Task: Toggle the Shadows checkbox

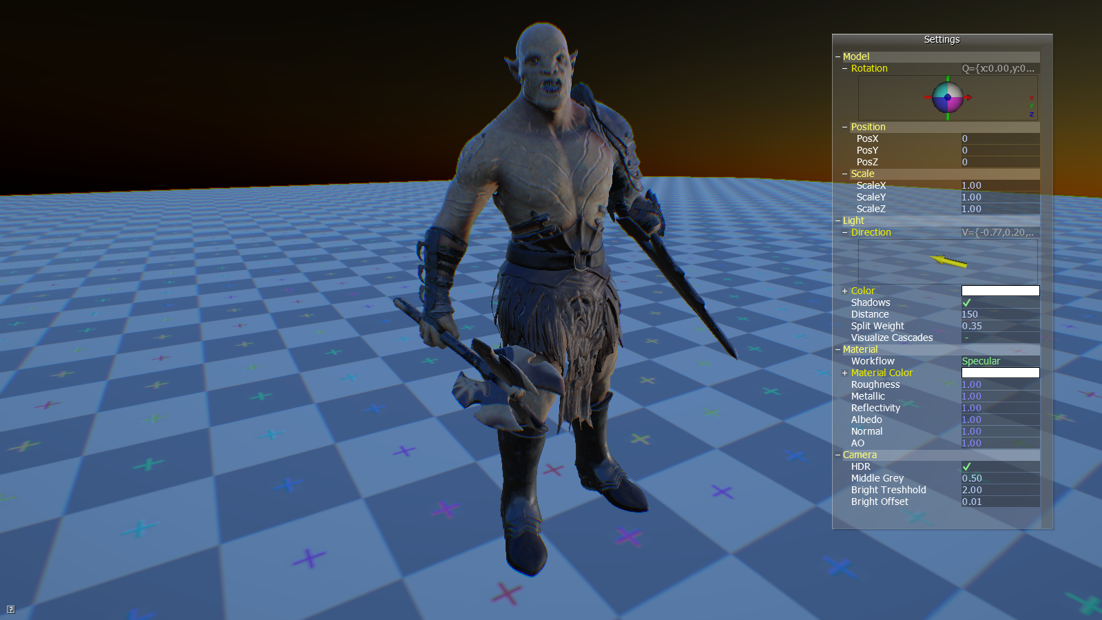Action: point(966,302)
